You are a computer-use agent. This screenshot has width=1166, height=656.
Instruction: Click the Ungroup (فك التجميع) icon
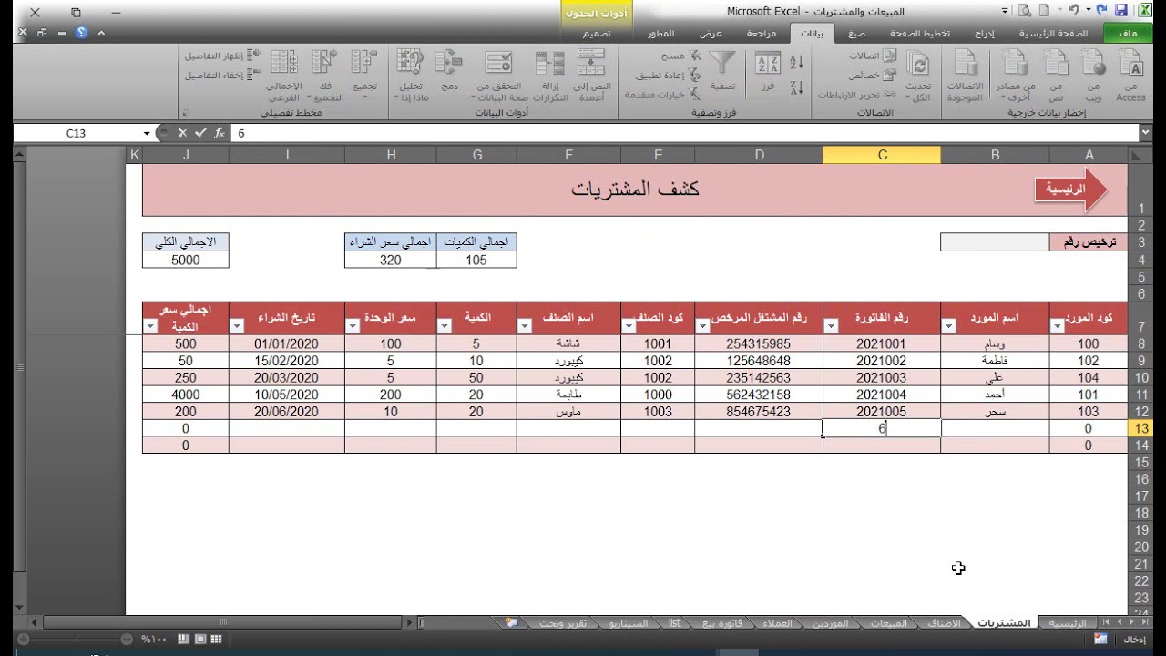(x=324, y=76)
